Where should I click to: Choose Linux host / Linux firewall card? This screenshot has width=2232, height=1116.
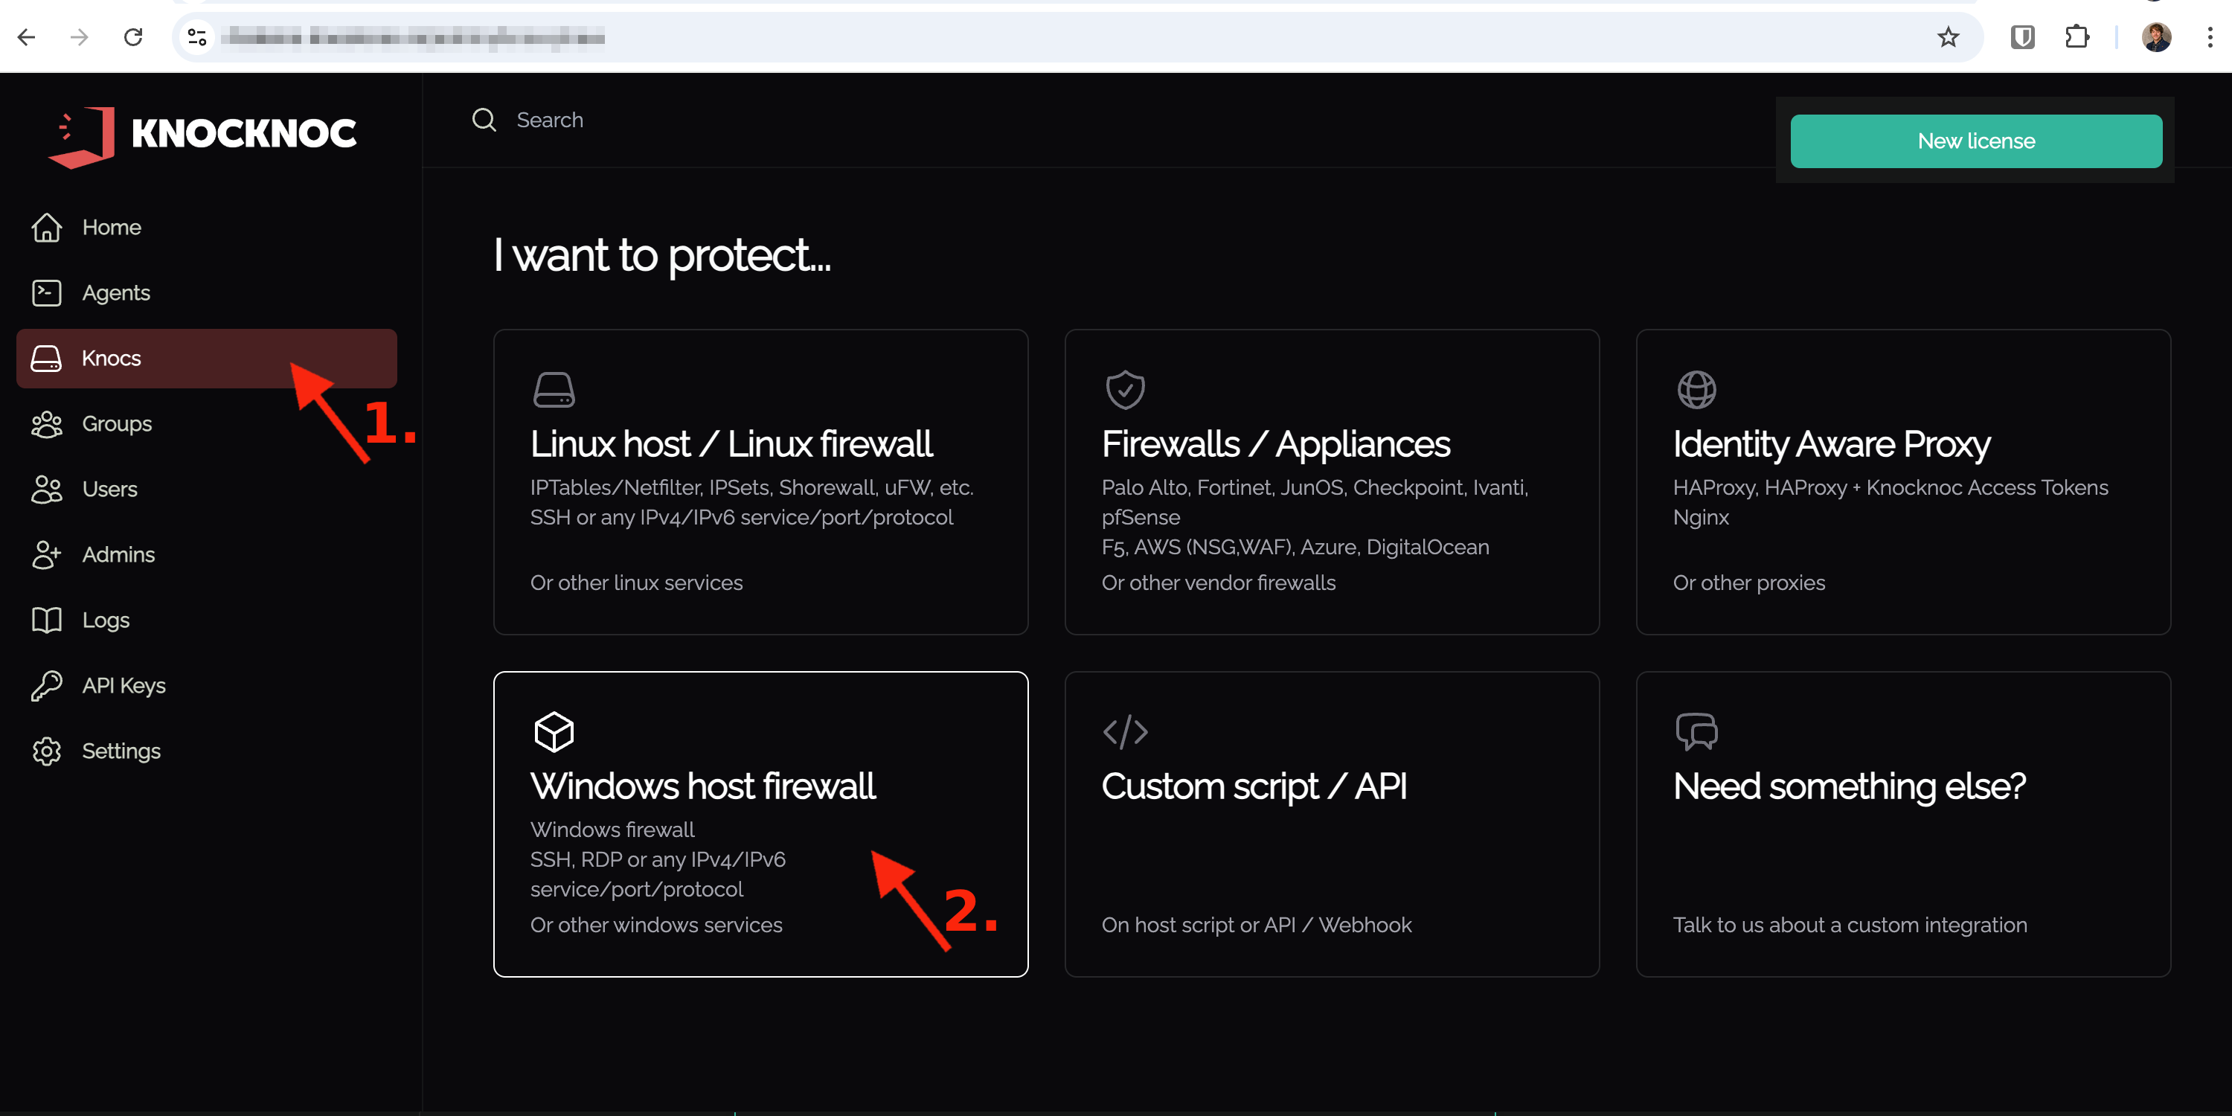tap(760, 481)
